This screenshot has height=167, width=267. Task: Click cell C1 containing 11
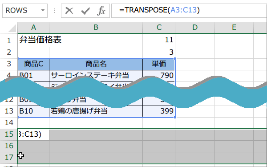(159, 40)
